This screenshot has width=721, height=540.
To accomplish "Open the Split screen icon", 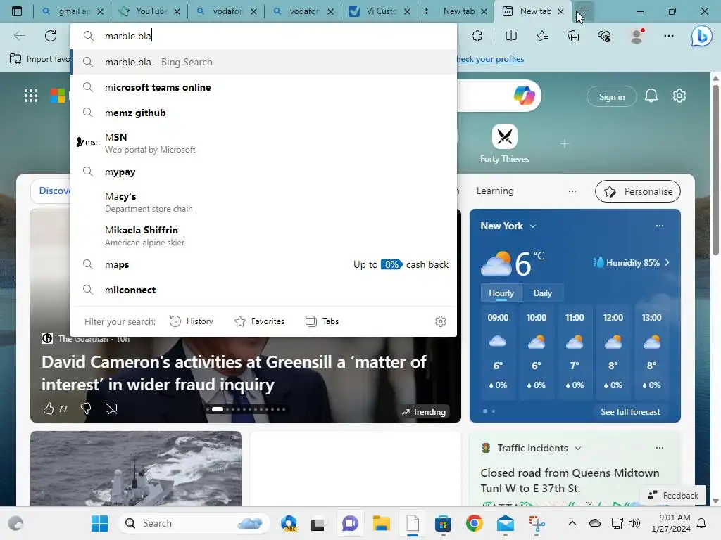I will (x=511, y=36).
